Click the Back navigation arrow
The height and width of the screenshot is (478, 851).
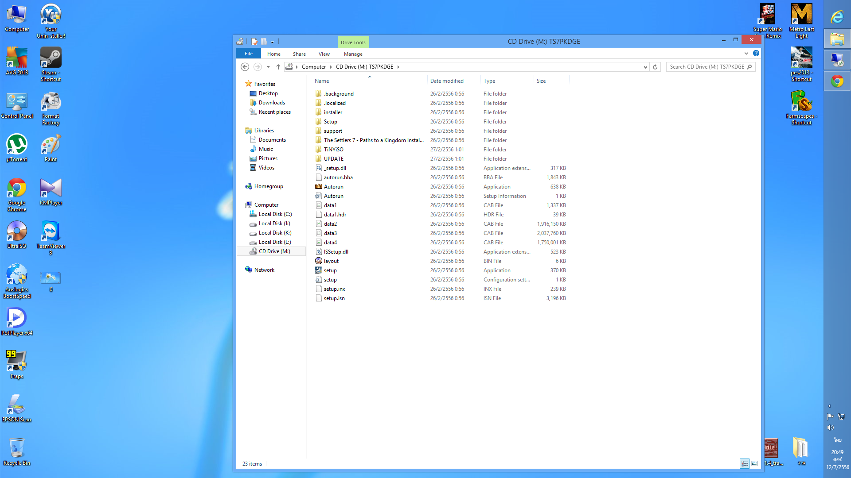tap(245, 67)
